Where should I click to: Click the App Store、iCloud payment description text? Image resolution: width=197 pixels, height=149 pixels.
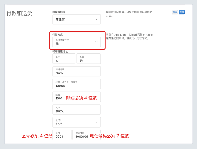tap(129, 36)
